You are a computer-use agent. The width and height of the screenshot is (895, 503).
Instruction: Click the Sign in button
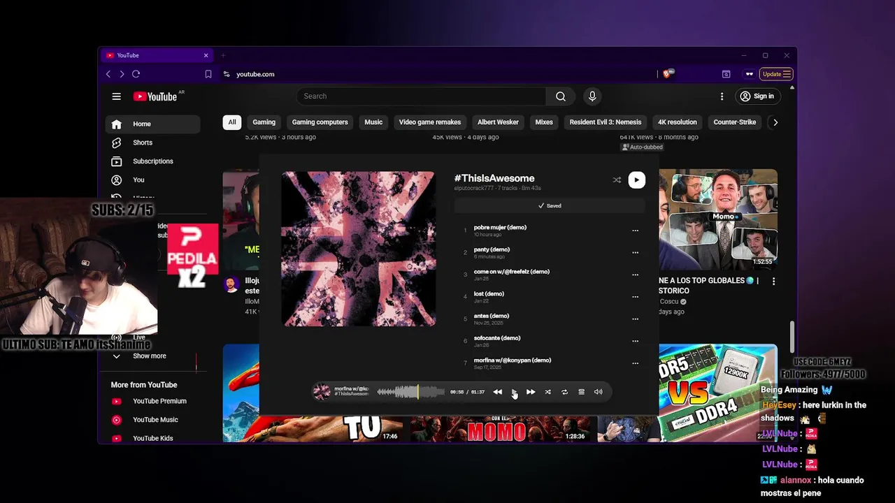pyautogui.click(x=757, y=96)
